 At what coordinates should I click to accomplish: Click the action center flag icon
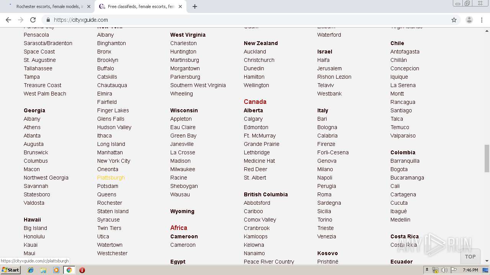tap(453, 270)
